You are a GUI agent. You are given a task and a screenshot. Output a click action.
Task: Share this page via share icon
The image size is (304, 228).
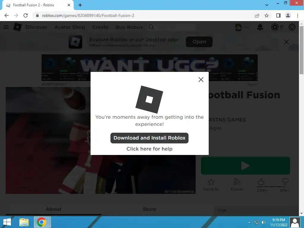(257, 15)
